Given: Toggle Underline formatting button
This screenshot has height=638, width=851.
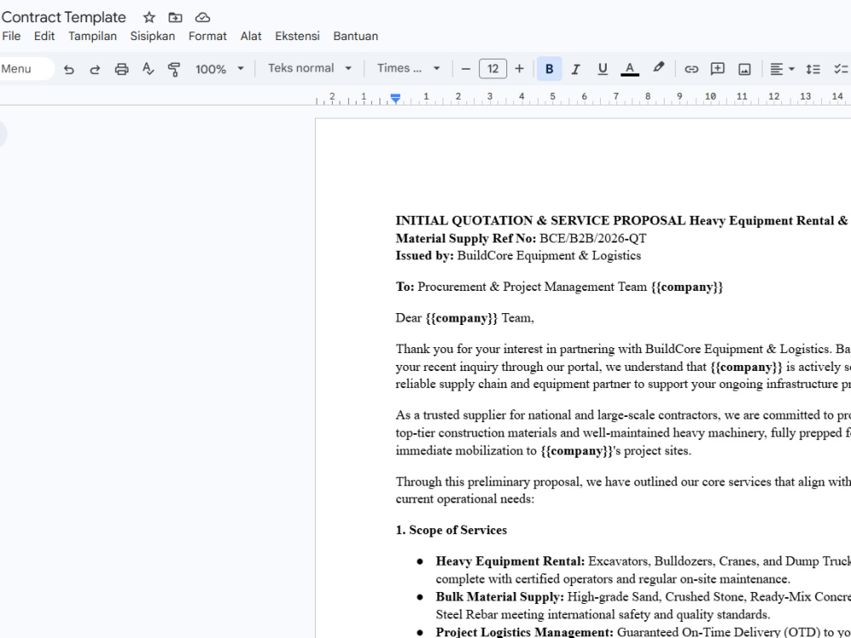Looking at the screenshot, I should point(603,69).
